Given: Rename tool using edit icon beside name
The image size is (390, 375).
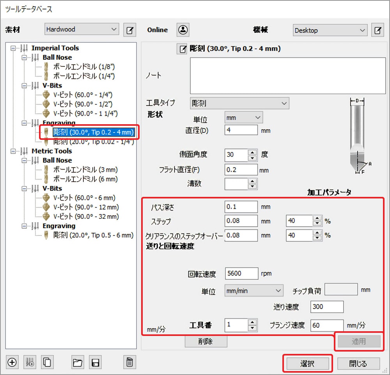Looking at the screenshot, I should click(182, 49).
